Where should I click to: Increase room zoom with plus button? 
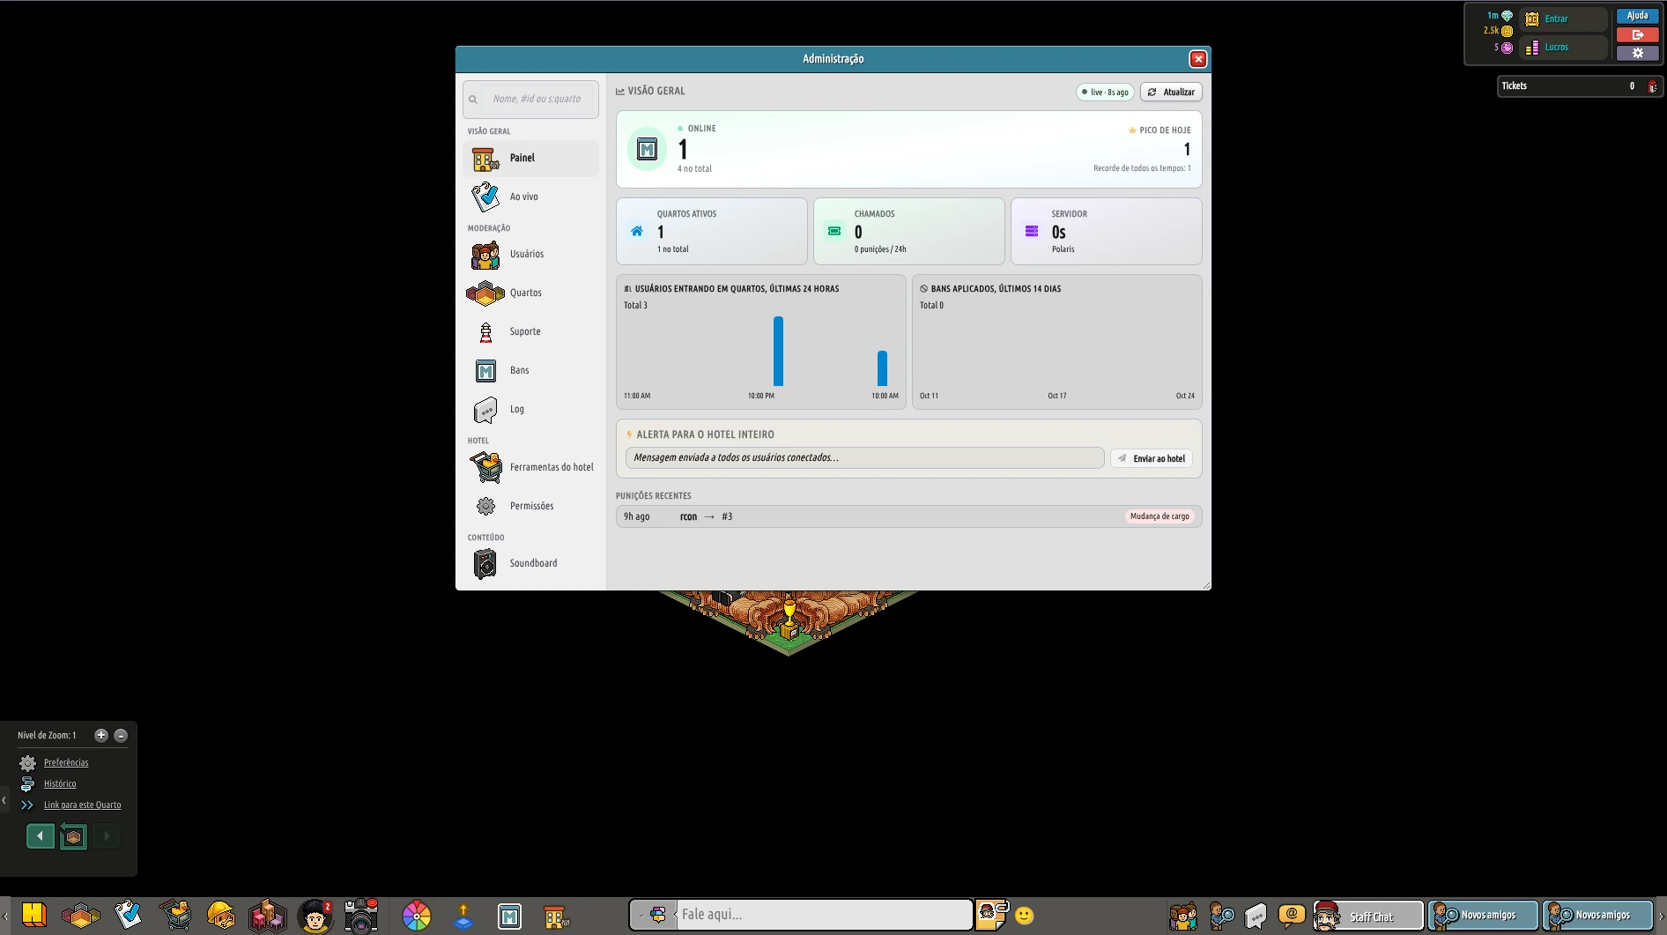pos(101,735)
